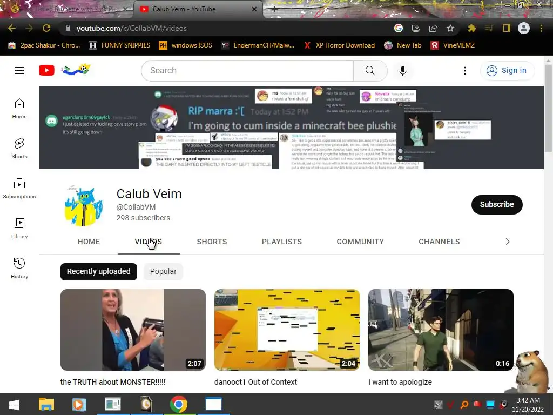Click the 298 subscribers text
Image resolution: width=553 pixels, height=415 pixels.
(143, 218)
